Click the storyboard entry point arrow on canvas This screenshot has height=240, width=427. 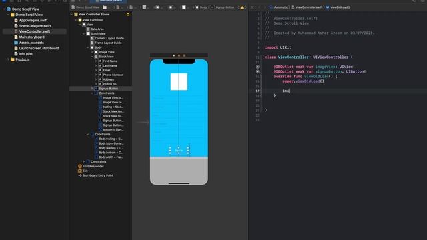coord(143,122)
